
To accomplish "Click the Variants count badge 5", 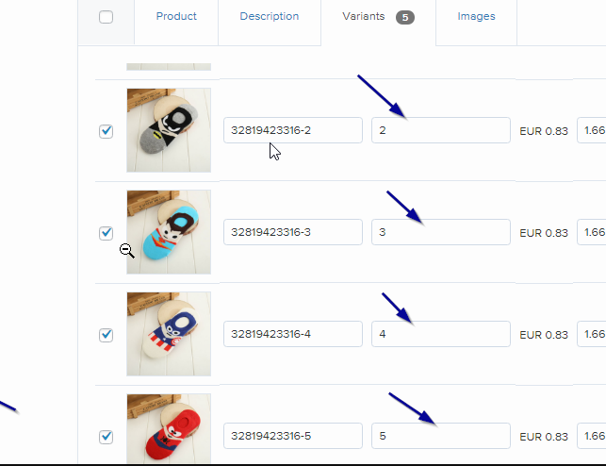I will [405, 17].
